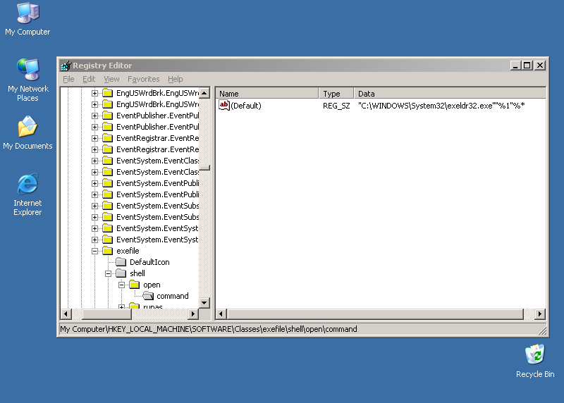Click the Name column header
The height and width of the screenshot is (403, 564).
(x=268, y=94)
